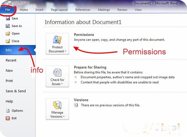
Task: Open the Review tab
Action: pos(122,10)
